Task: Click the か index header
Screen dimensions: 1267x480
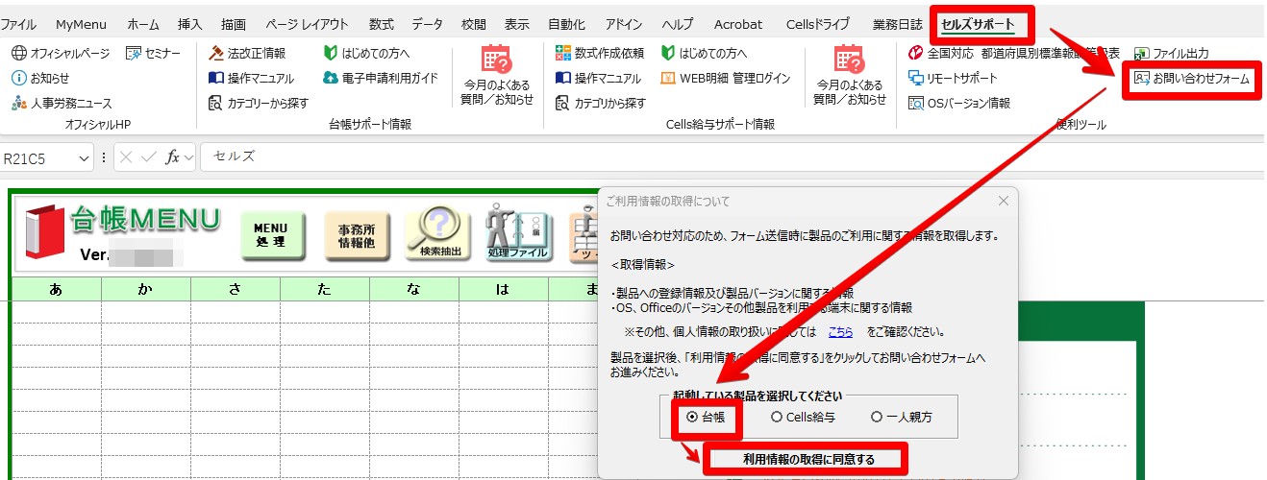Action: coord(146,288)
